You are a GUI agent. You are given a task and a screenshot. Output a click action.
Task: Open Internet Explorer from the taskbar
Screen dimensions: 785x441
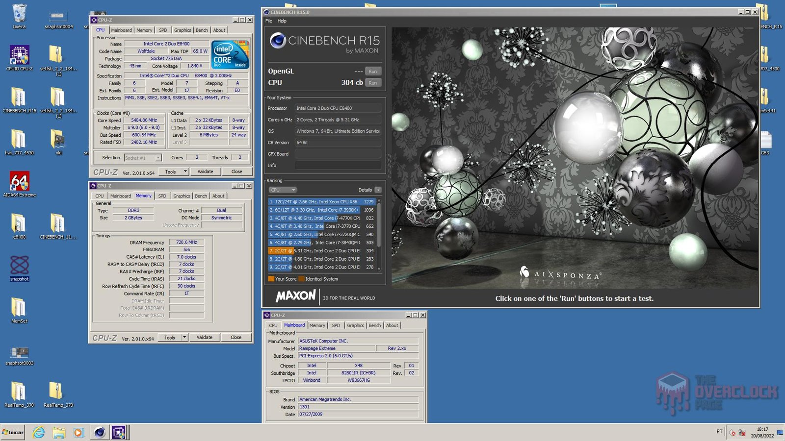[x=38, y=433]
